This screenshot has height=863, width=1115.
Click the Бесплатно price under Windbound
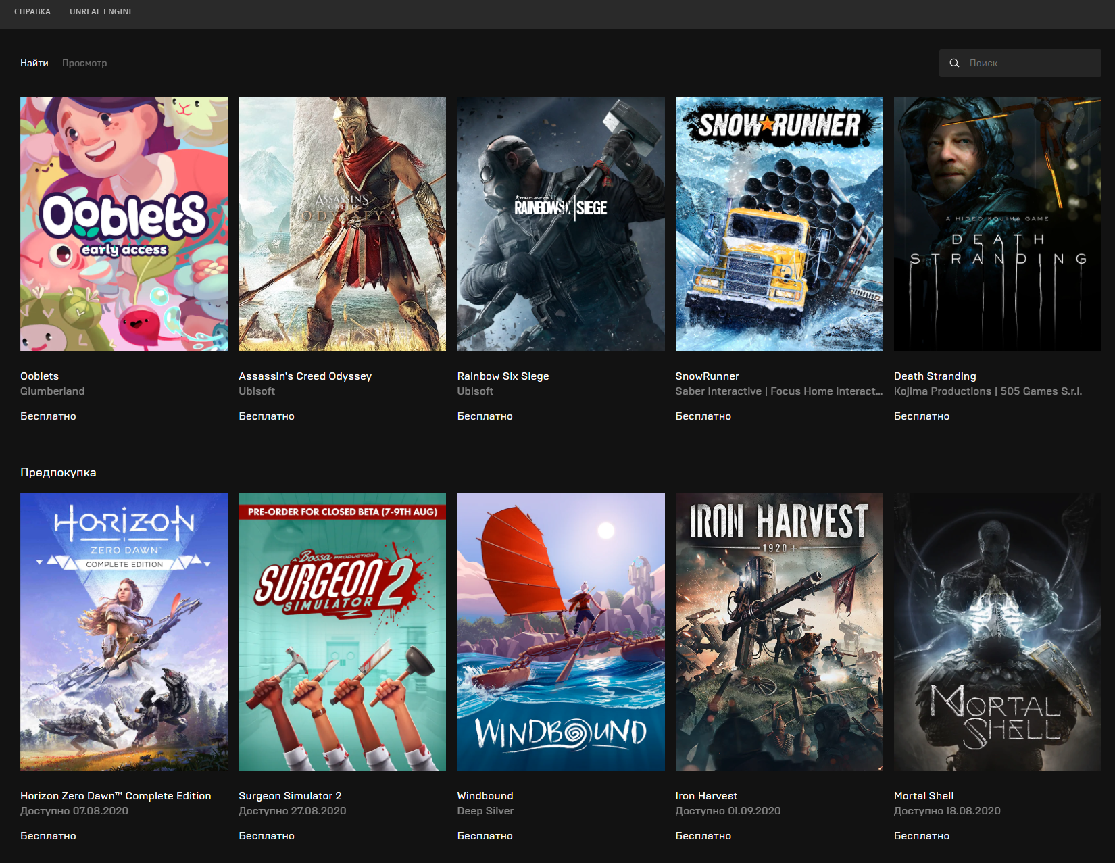[485, 836]
